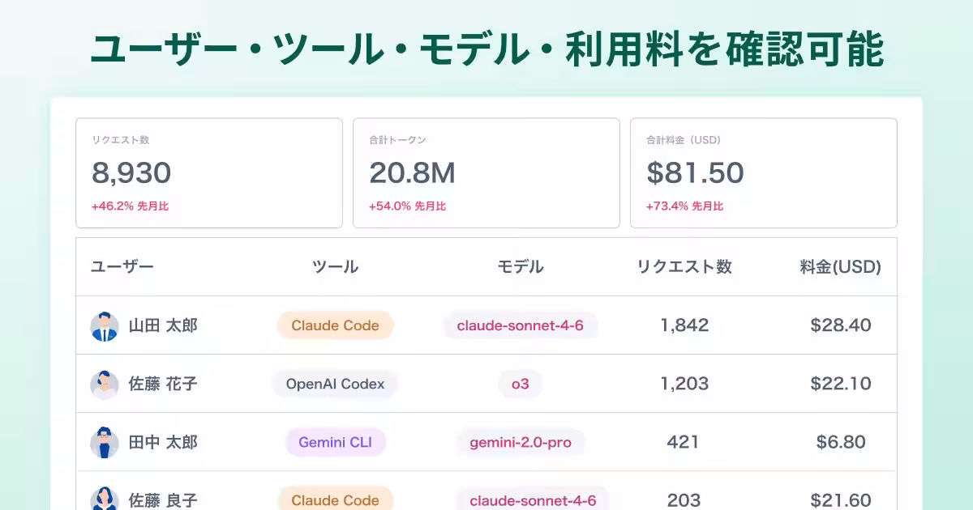Click 佐藤 良子's avatar icon
Viewport: 973px width, 510px height.
(104, 499)
